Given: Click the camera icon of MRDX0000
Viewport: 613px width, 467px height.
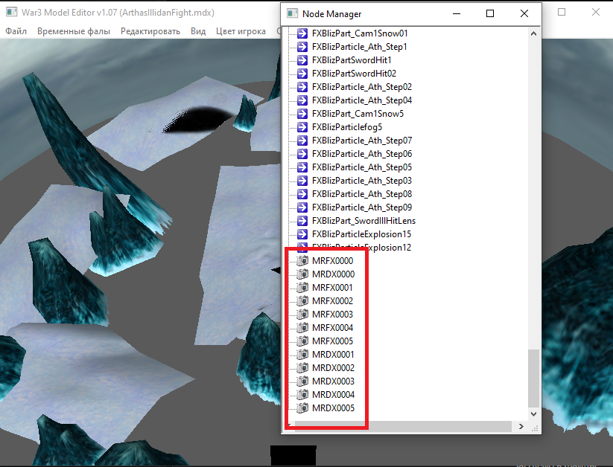Looking at the screenshot, I should pyautogui.click(x=302, y=274).
